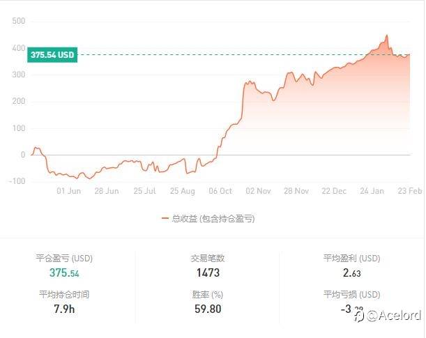
Task: Select the 22 Dec date axis label
Action: [334, 190]
